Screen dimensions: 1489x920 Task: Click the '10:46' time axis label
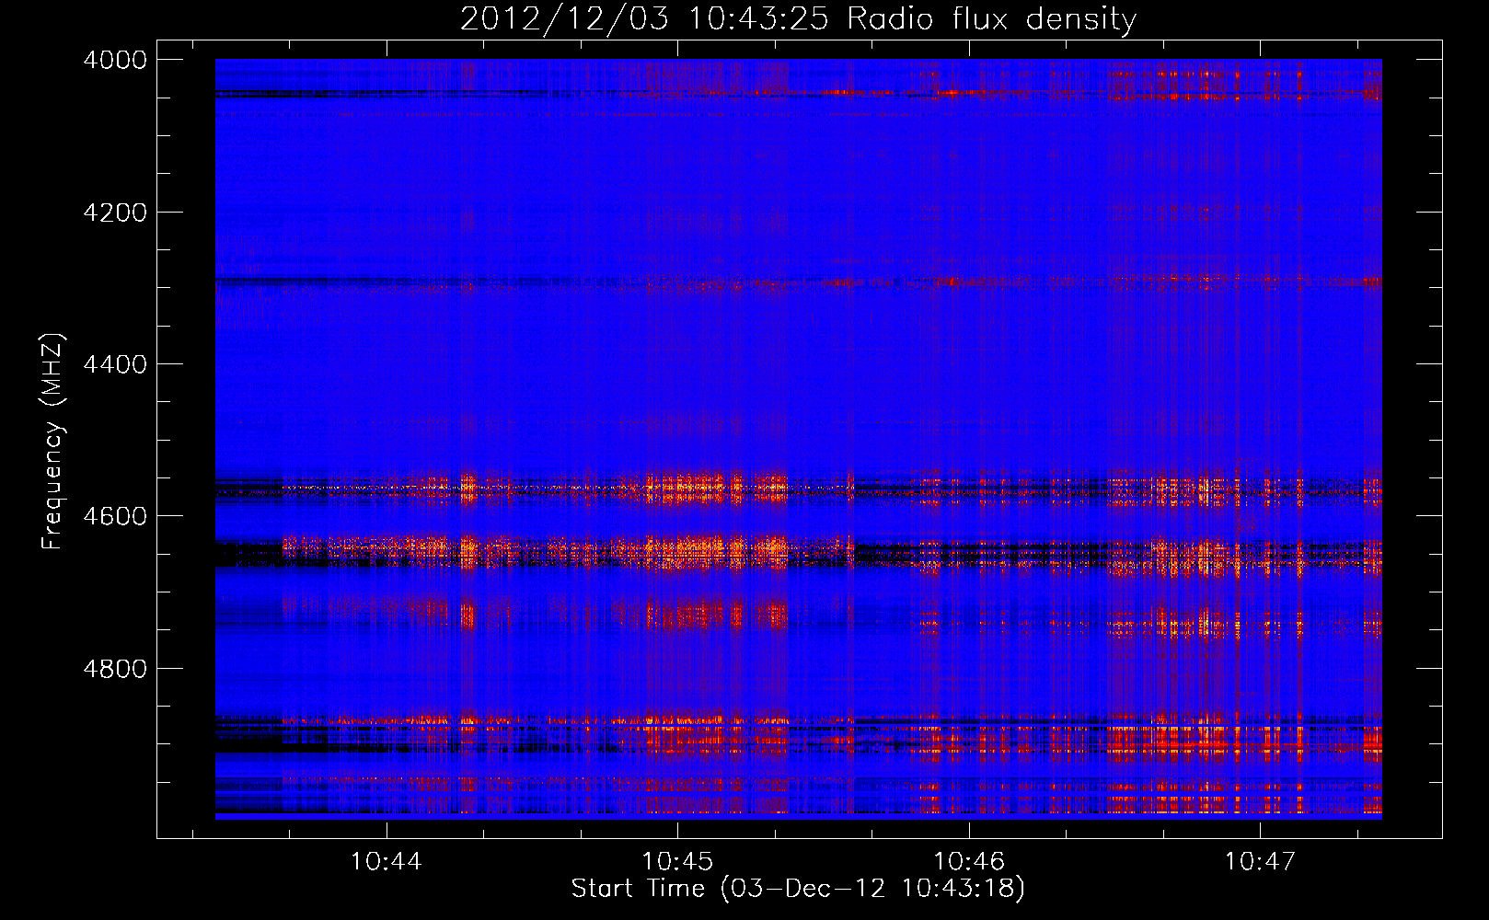[x=968, y=861]
